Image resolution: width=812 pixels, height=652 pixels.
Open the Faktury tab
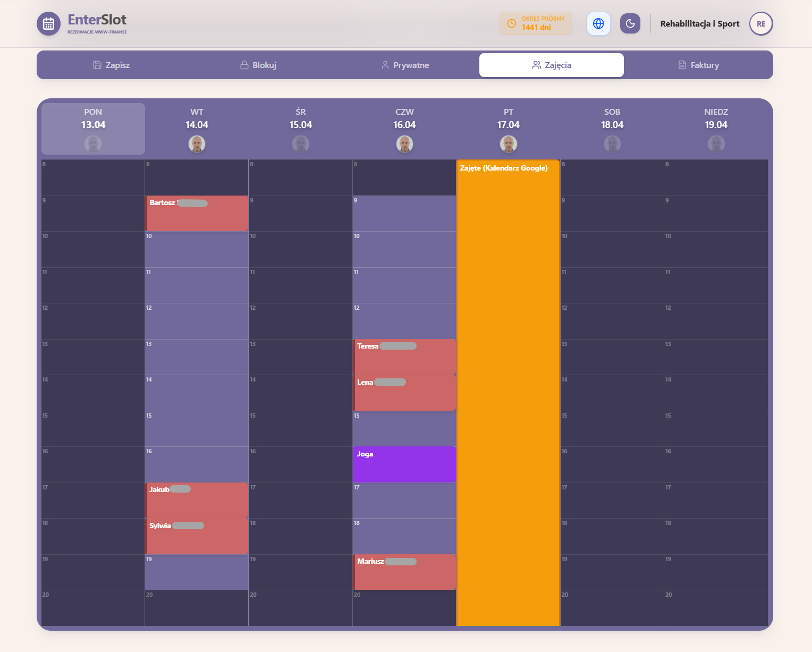[698, 65]
